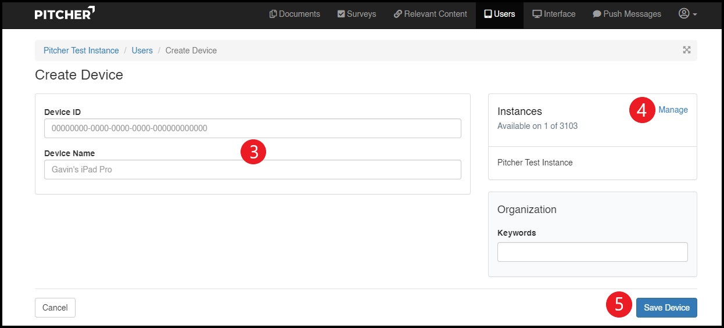The height and width of the screenshot is (328, 724).
Task: Expand the user account dropdown
Action: coord(687,14)
